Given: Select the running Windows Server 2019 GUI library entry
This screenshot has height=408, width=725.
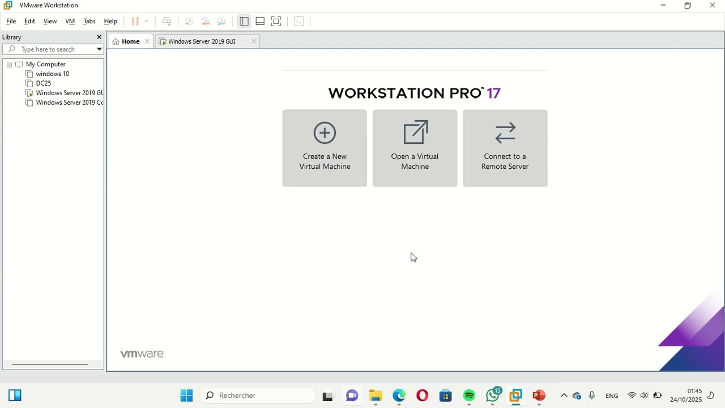Looking at the screenshot, I should (64, 93).
